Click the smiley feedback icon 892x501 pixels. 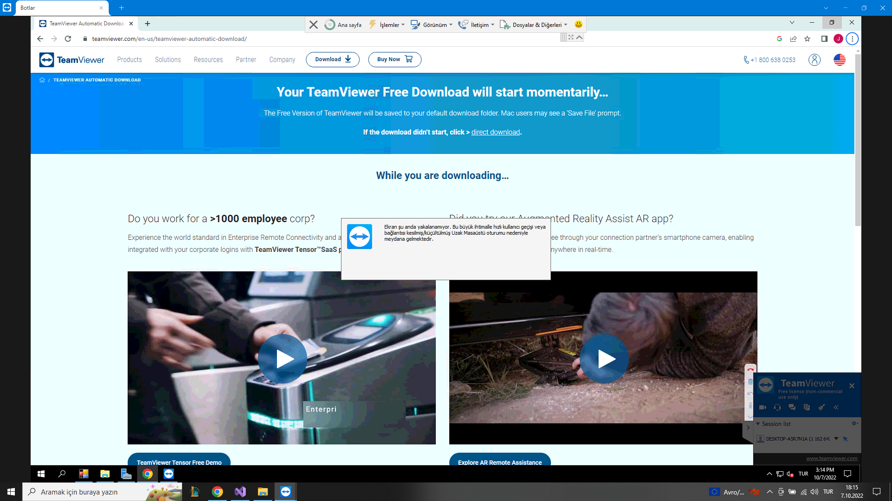pyautogui.click(x=578, y=25)
